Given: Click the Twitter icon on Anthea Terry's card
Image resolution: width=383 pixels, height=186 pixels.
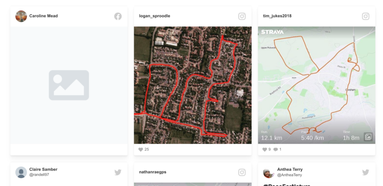Looking at the screenshot, I should pyautogui.click(x=366, y=172).
